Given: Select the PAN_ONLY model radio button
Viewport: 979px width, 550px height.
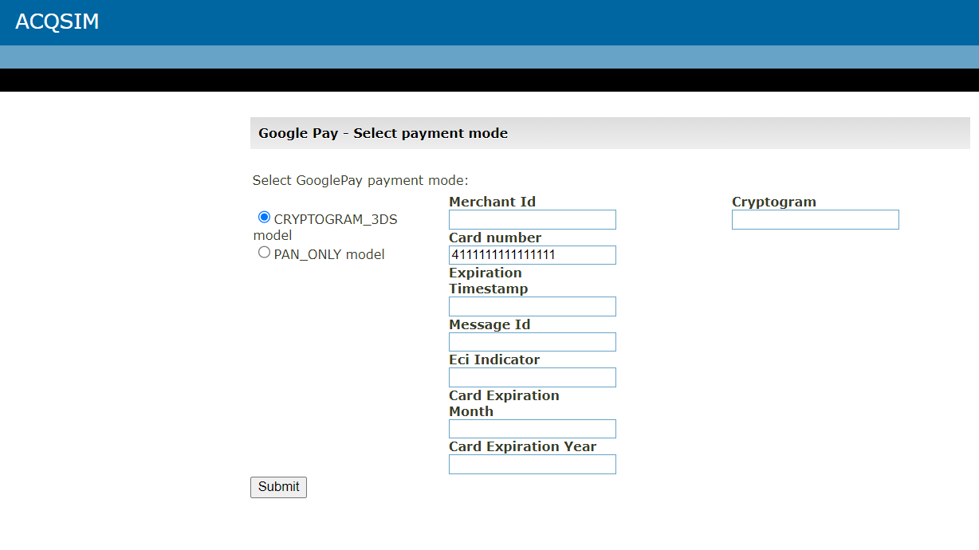Looking at the screenshot, I should tap(264, 253).
